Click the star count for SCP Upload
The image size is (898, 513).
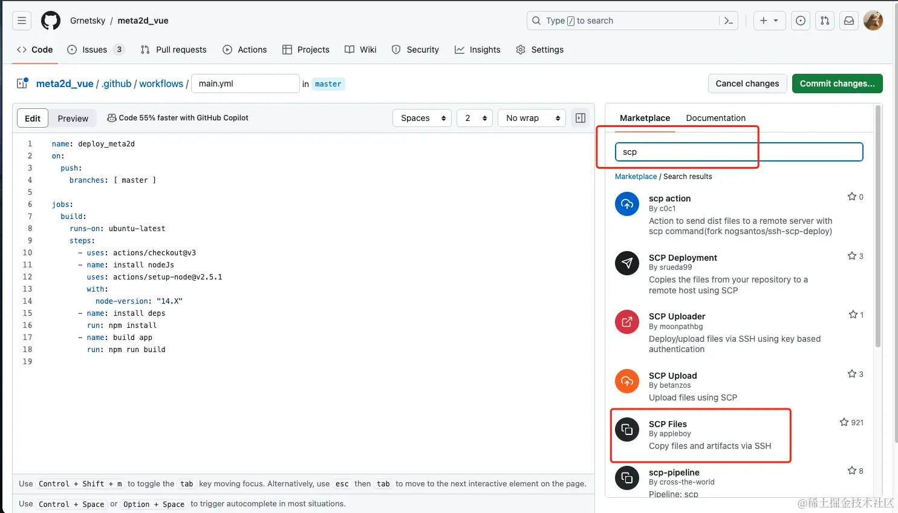coord(856,374)
